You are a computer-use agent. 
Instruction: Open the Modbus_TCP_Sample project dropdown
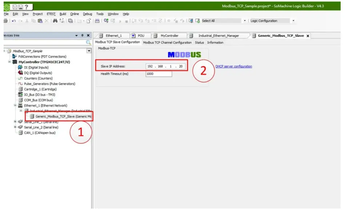[x=89, y=51]
